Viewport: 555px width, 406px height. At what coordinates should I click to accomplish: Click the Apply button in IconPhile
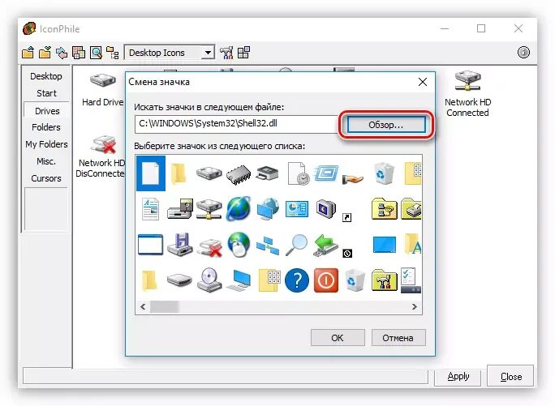[458, 376]
